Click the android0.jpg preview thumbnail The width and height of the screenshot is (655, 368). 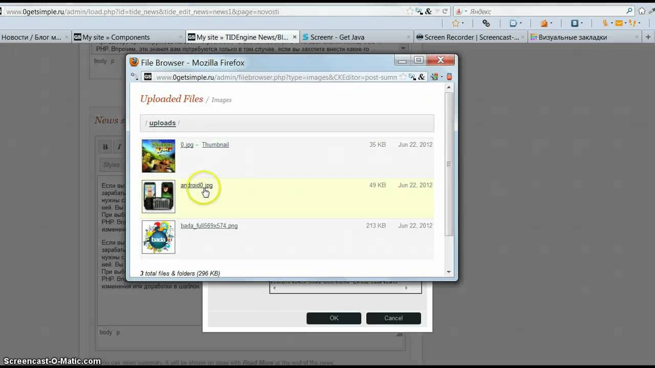click(x=159, y=196)
